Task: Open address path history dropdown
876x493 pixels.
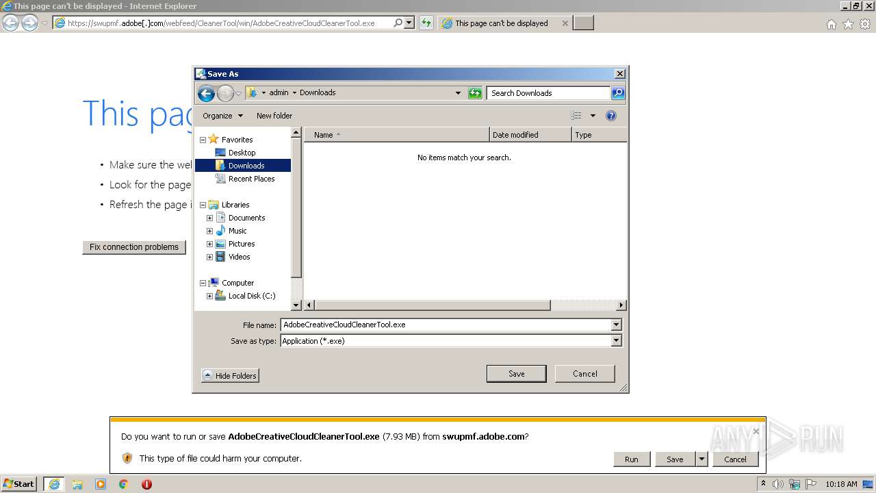Action: coord(458,93)
